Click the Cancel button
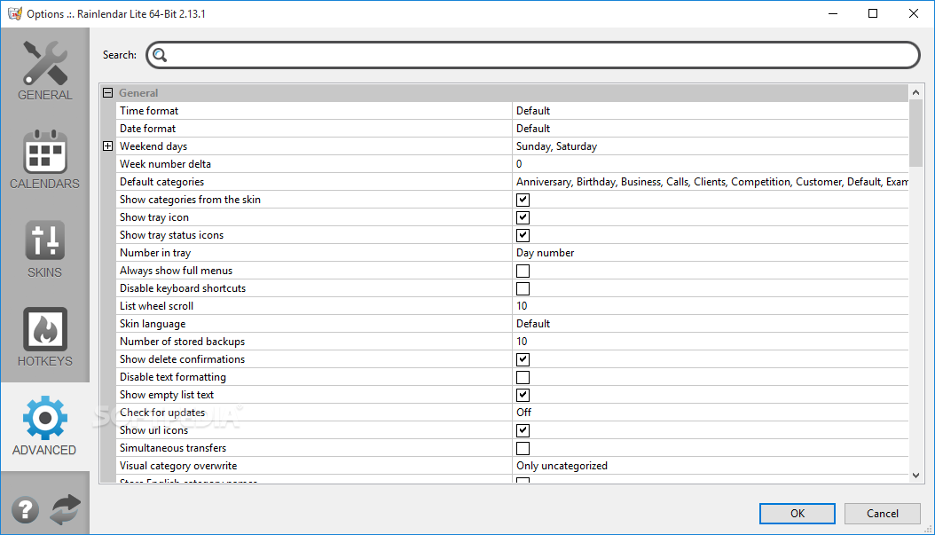The width and height of the screenshot is (935, 535). pyautogui.click(x=883, y=514)
